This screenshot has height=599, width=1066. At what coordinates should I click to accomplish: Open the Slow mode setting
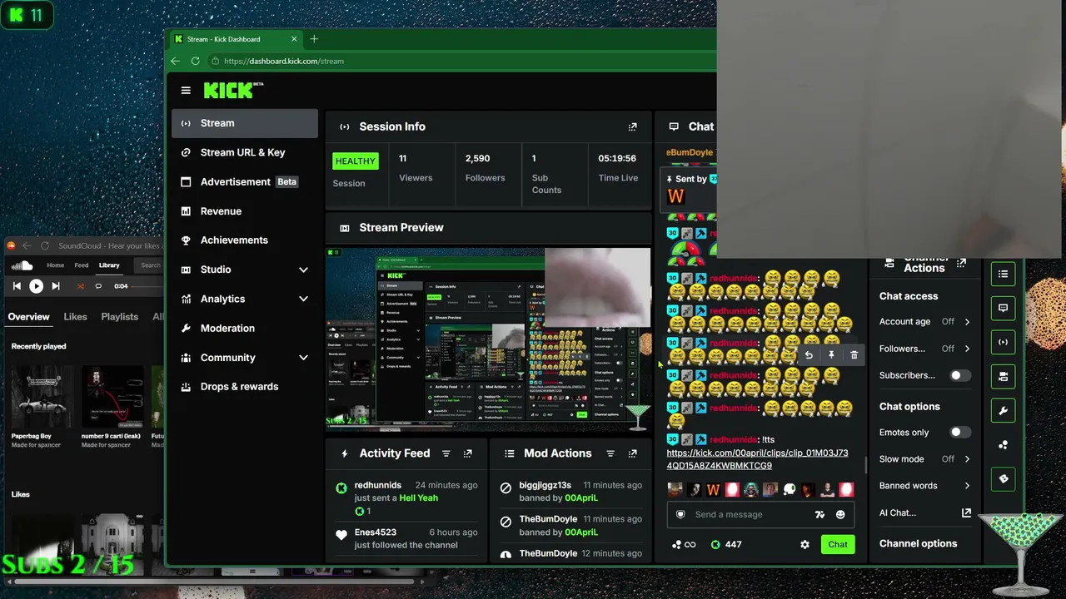point(925,459)
